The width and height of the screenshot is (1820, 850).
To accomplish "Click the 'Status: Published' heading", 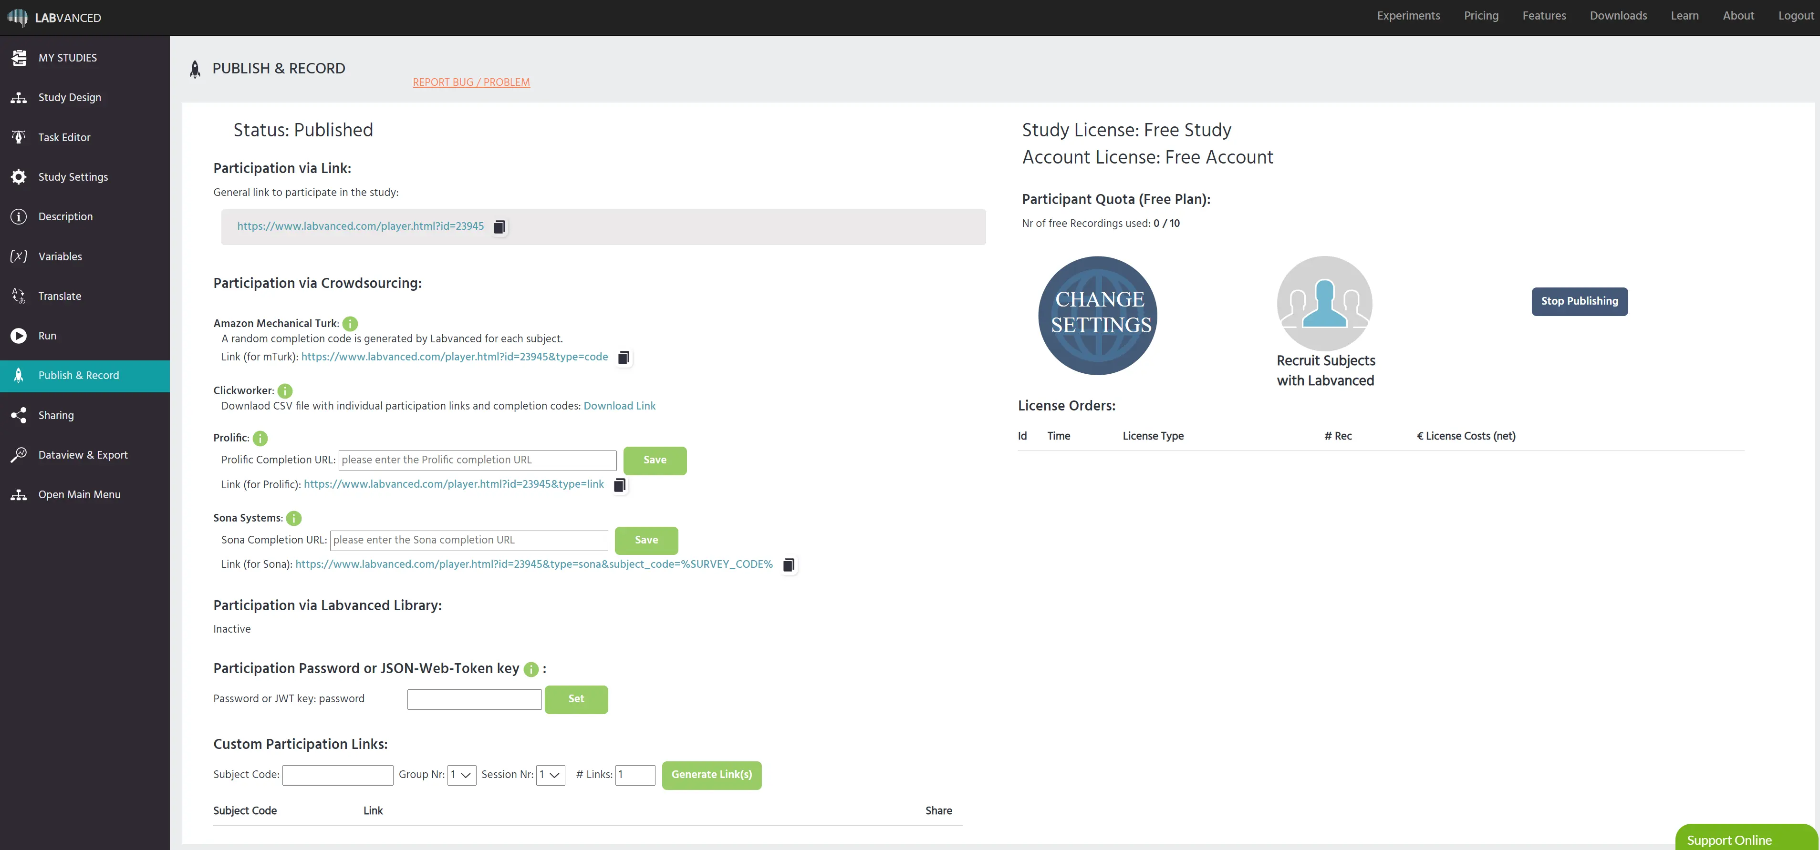I will [303, 131].
